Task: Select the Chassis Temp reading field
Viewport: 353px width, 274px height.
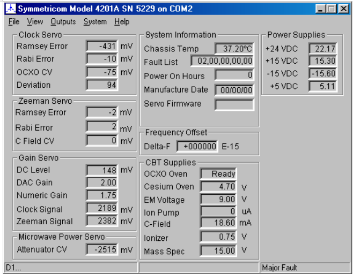Action: pyautogui.click(x=234, y=49)
